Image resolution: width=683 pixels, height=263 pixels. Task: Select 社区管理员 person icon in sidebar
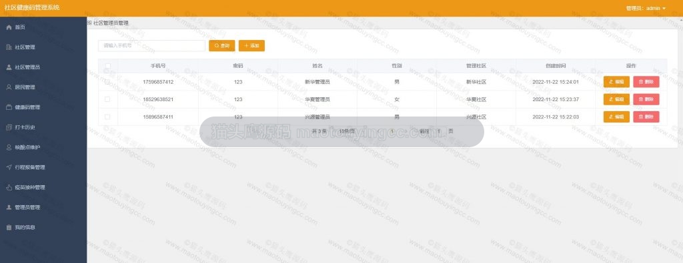(x=9, y=67)
